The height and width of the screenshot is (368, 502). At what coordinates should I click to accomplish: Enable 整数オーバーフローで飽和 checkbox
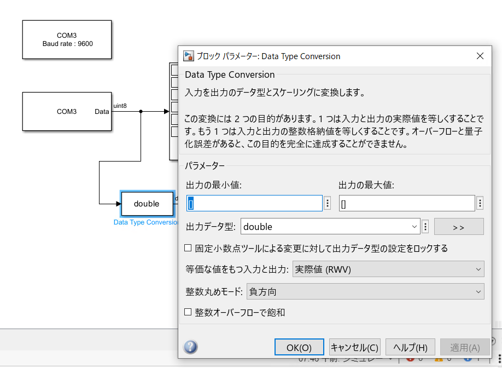point(188,312)
